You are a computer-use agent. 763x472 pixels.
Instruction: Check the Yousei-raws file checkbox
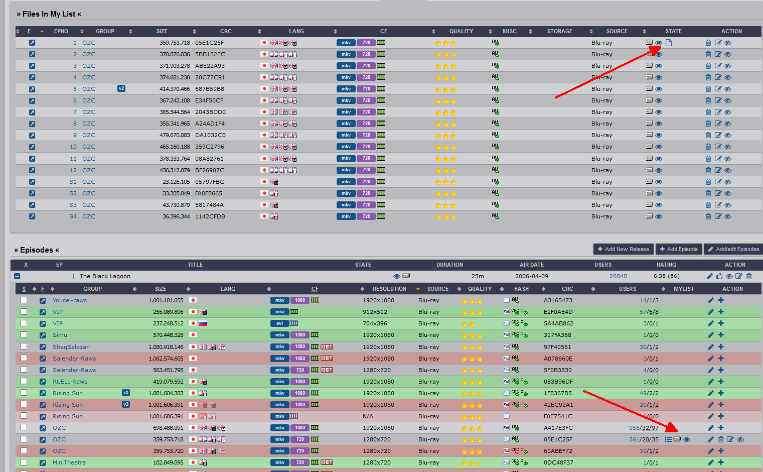click(24, 300)
